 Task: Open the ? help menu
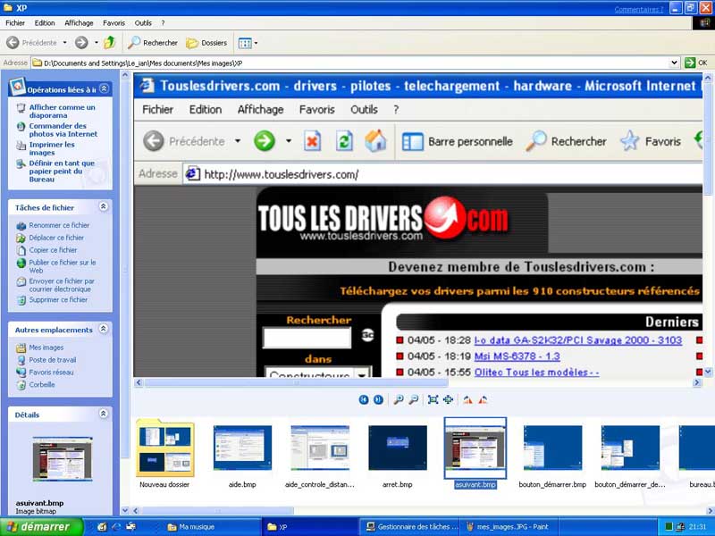pyautogui.click(x=163, y=23)
